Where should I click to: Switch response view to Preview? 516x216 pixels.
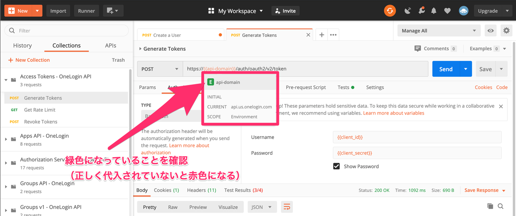pos(198,207)
